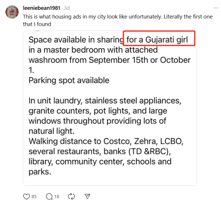Open the leeniebean1981 username link

tap(42, 8)
